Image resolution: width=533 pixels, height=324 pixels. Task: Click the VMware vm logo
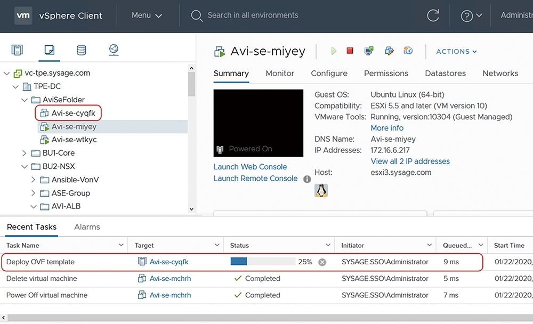(x=23, y=15)
